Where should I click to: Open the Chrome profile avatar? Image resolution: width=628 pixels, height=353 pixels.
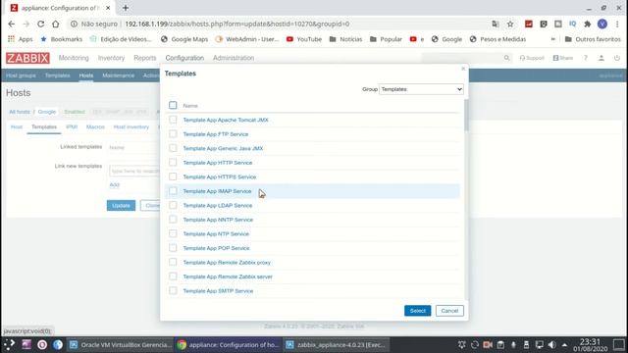602,24
